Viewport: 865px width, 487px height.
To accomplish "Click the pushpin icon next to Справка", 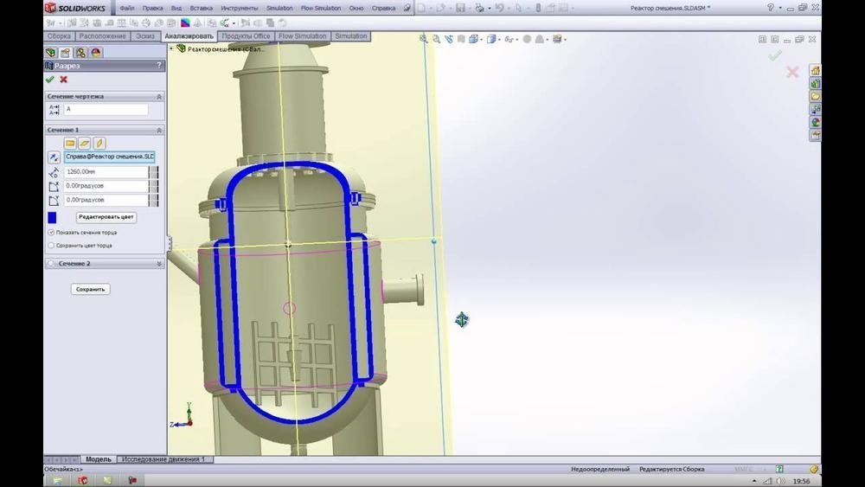I will 407,9.
